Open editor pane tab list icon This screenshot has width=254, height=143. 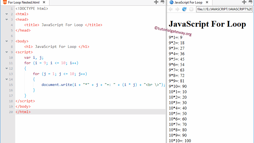click(162, 2)
